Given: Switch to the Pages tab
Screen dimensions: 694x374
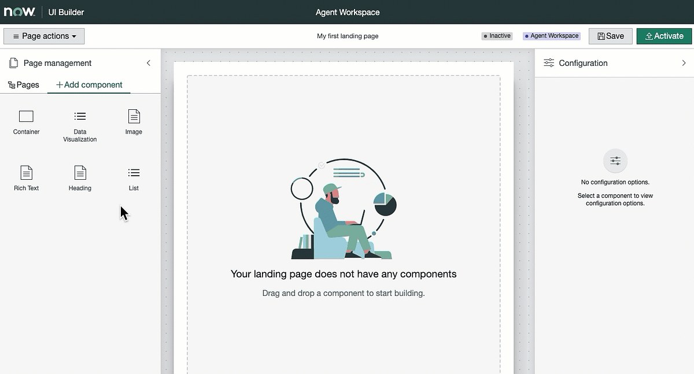Looking at the screenshot, I should pos(24,84).
